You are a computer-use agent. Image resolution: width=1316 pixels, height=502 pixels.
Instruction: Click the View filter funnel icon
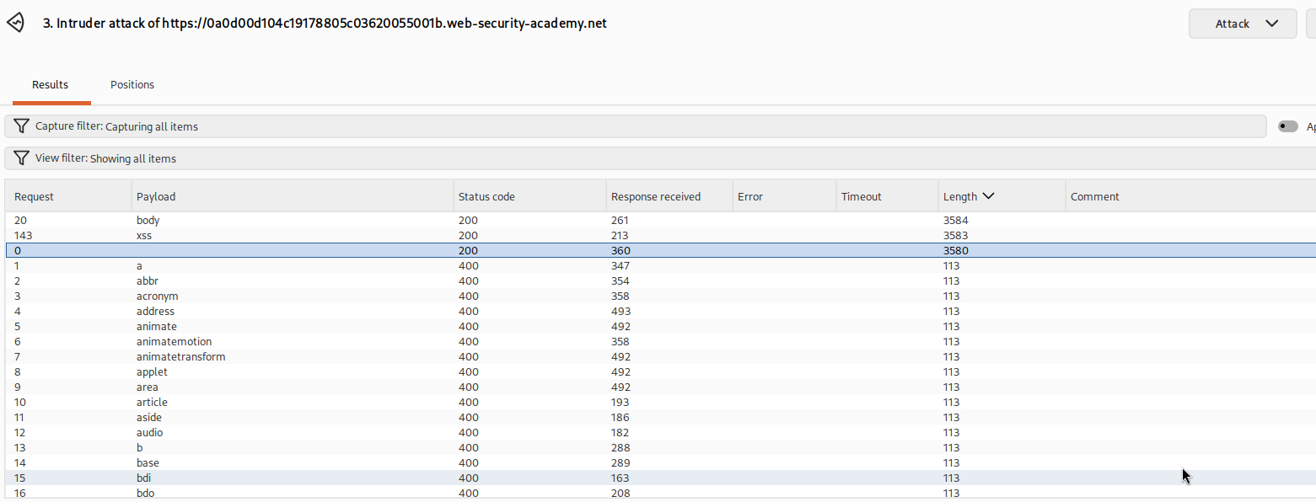pyautogui.click(x=21, y=158)
